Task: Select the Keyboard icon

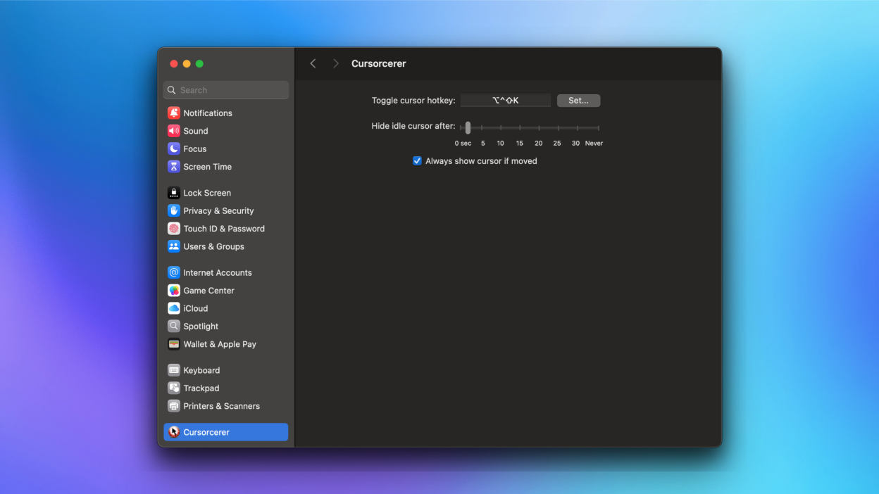Action: click(x=174, y=370)
